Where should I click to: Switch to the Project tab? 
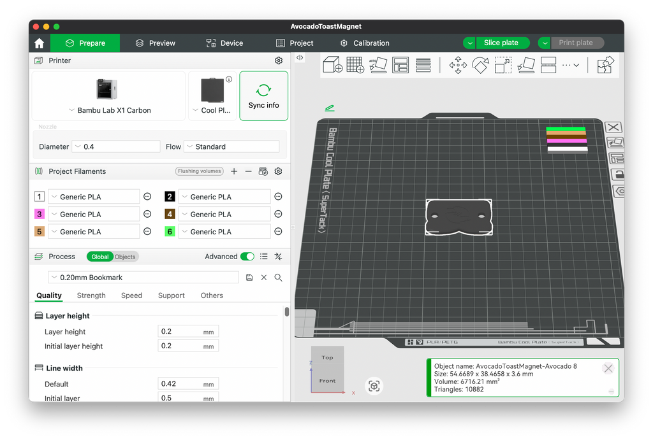click(295, 43)
